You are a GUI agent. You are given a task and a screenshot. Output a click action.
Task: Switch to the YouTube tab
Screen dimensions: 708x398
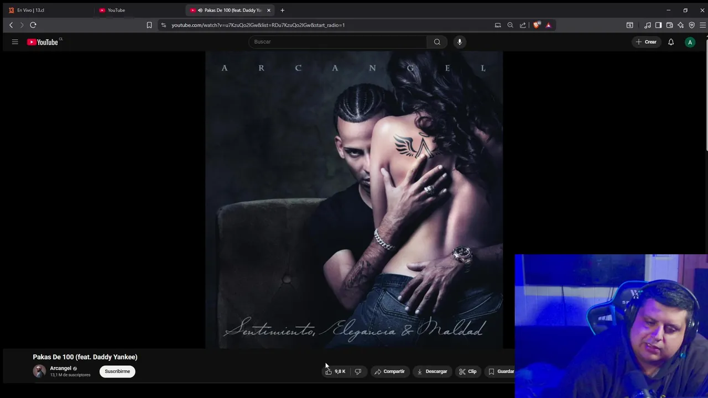(x=138, y=10)
